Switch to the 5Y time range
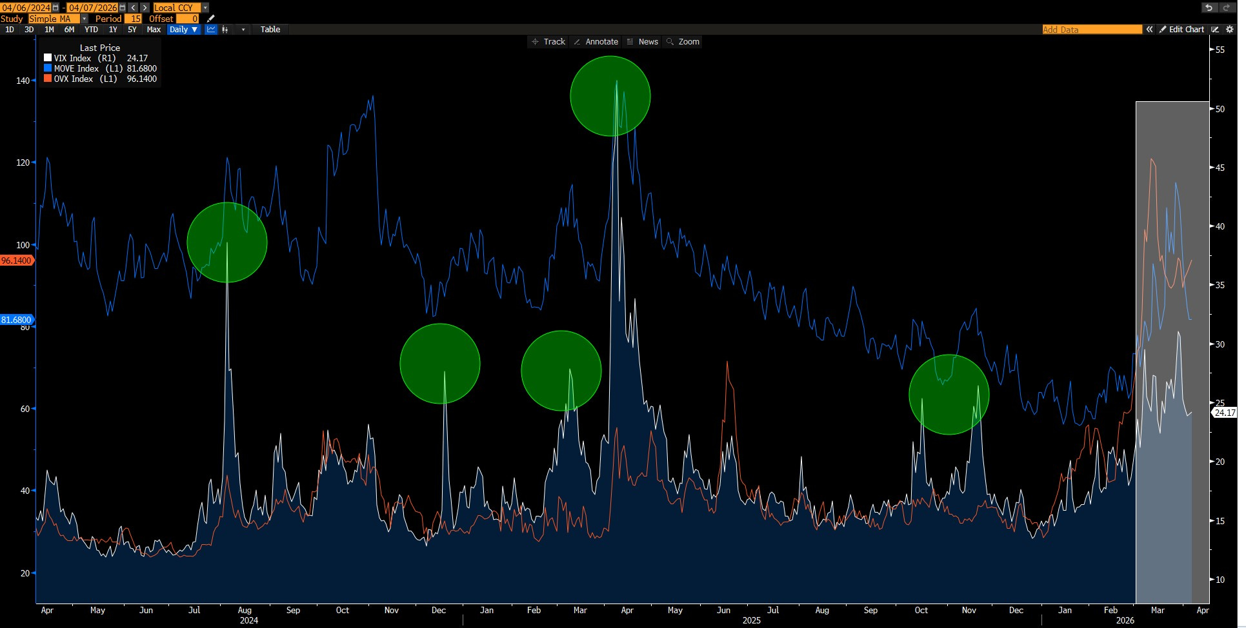Screen dimensions: 1246x628 [132, 30]
